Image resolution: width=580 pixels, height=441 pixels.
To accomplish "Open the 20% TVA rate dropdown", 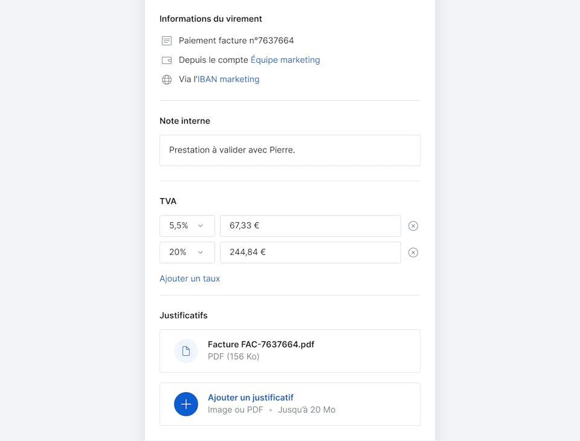I will click(x=187, y=253).
